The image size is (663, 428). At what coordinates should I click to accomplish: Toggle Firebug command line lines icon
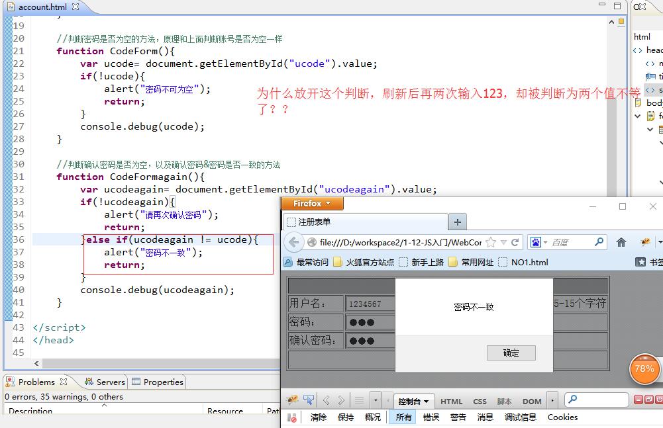click(x=360, y=400)
